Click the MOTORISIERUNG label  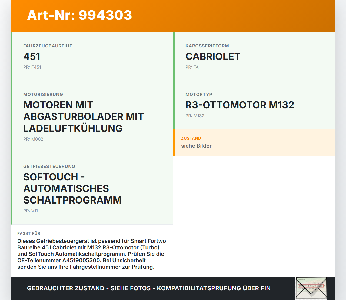point(43,94)
